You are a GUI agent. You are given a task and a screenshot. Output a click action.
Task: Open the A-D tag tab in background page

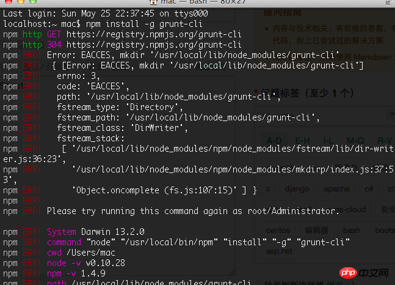point(274,141)
